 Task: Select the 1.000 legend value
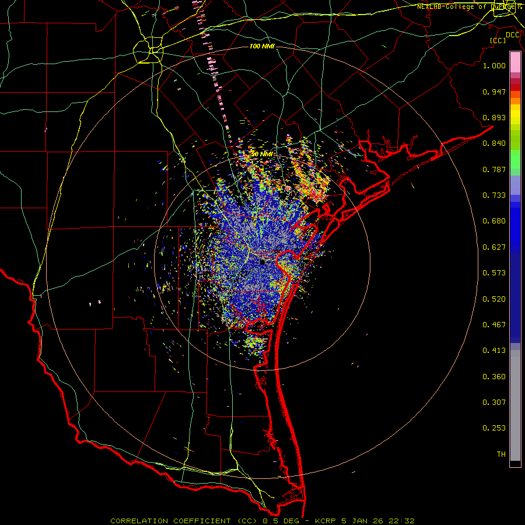point(494,65)
